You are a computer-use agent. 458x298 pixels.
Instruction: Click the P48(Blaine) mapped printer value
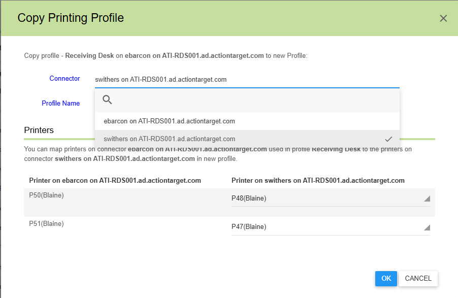[x=249, y=198]
